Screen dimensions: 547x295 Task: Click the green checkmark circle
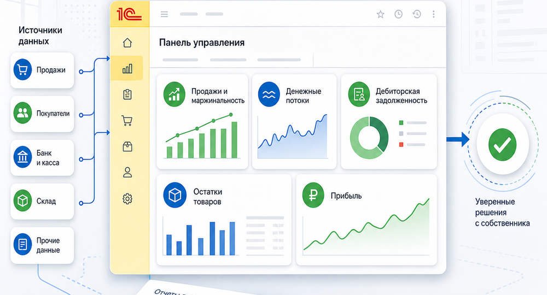click(x=502, y=145)
